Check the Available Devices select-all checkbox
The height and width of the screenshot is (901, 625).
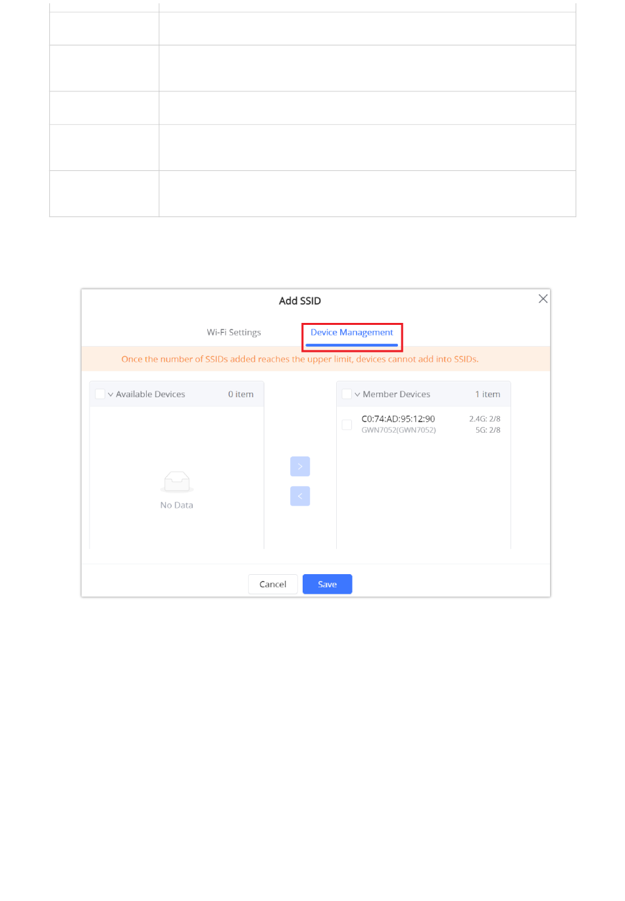(100, 394)
